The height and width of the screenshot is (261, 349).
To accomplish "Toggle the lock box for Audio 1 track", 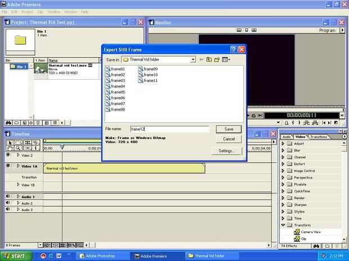I will click(13, 196).
